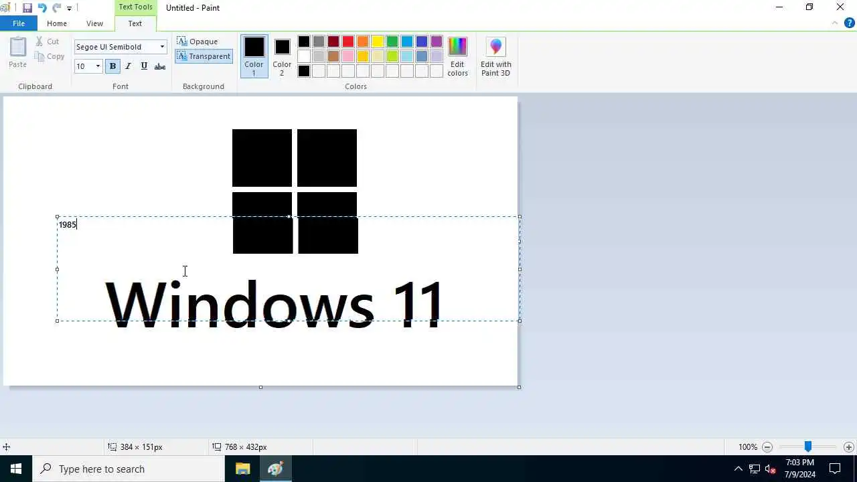Viewport: 857px width, 482px height.
Task: Show hidden system tray icons
Action: 738,469
